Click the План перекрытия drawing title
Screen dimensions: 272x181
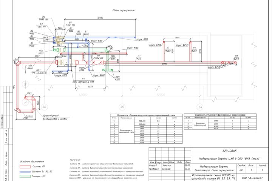(123, 11)
